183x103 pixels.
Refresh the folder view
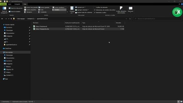[x=130, y=19]
